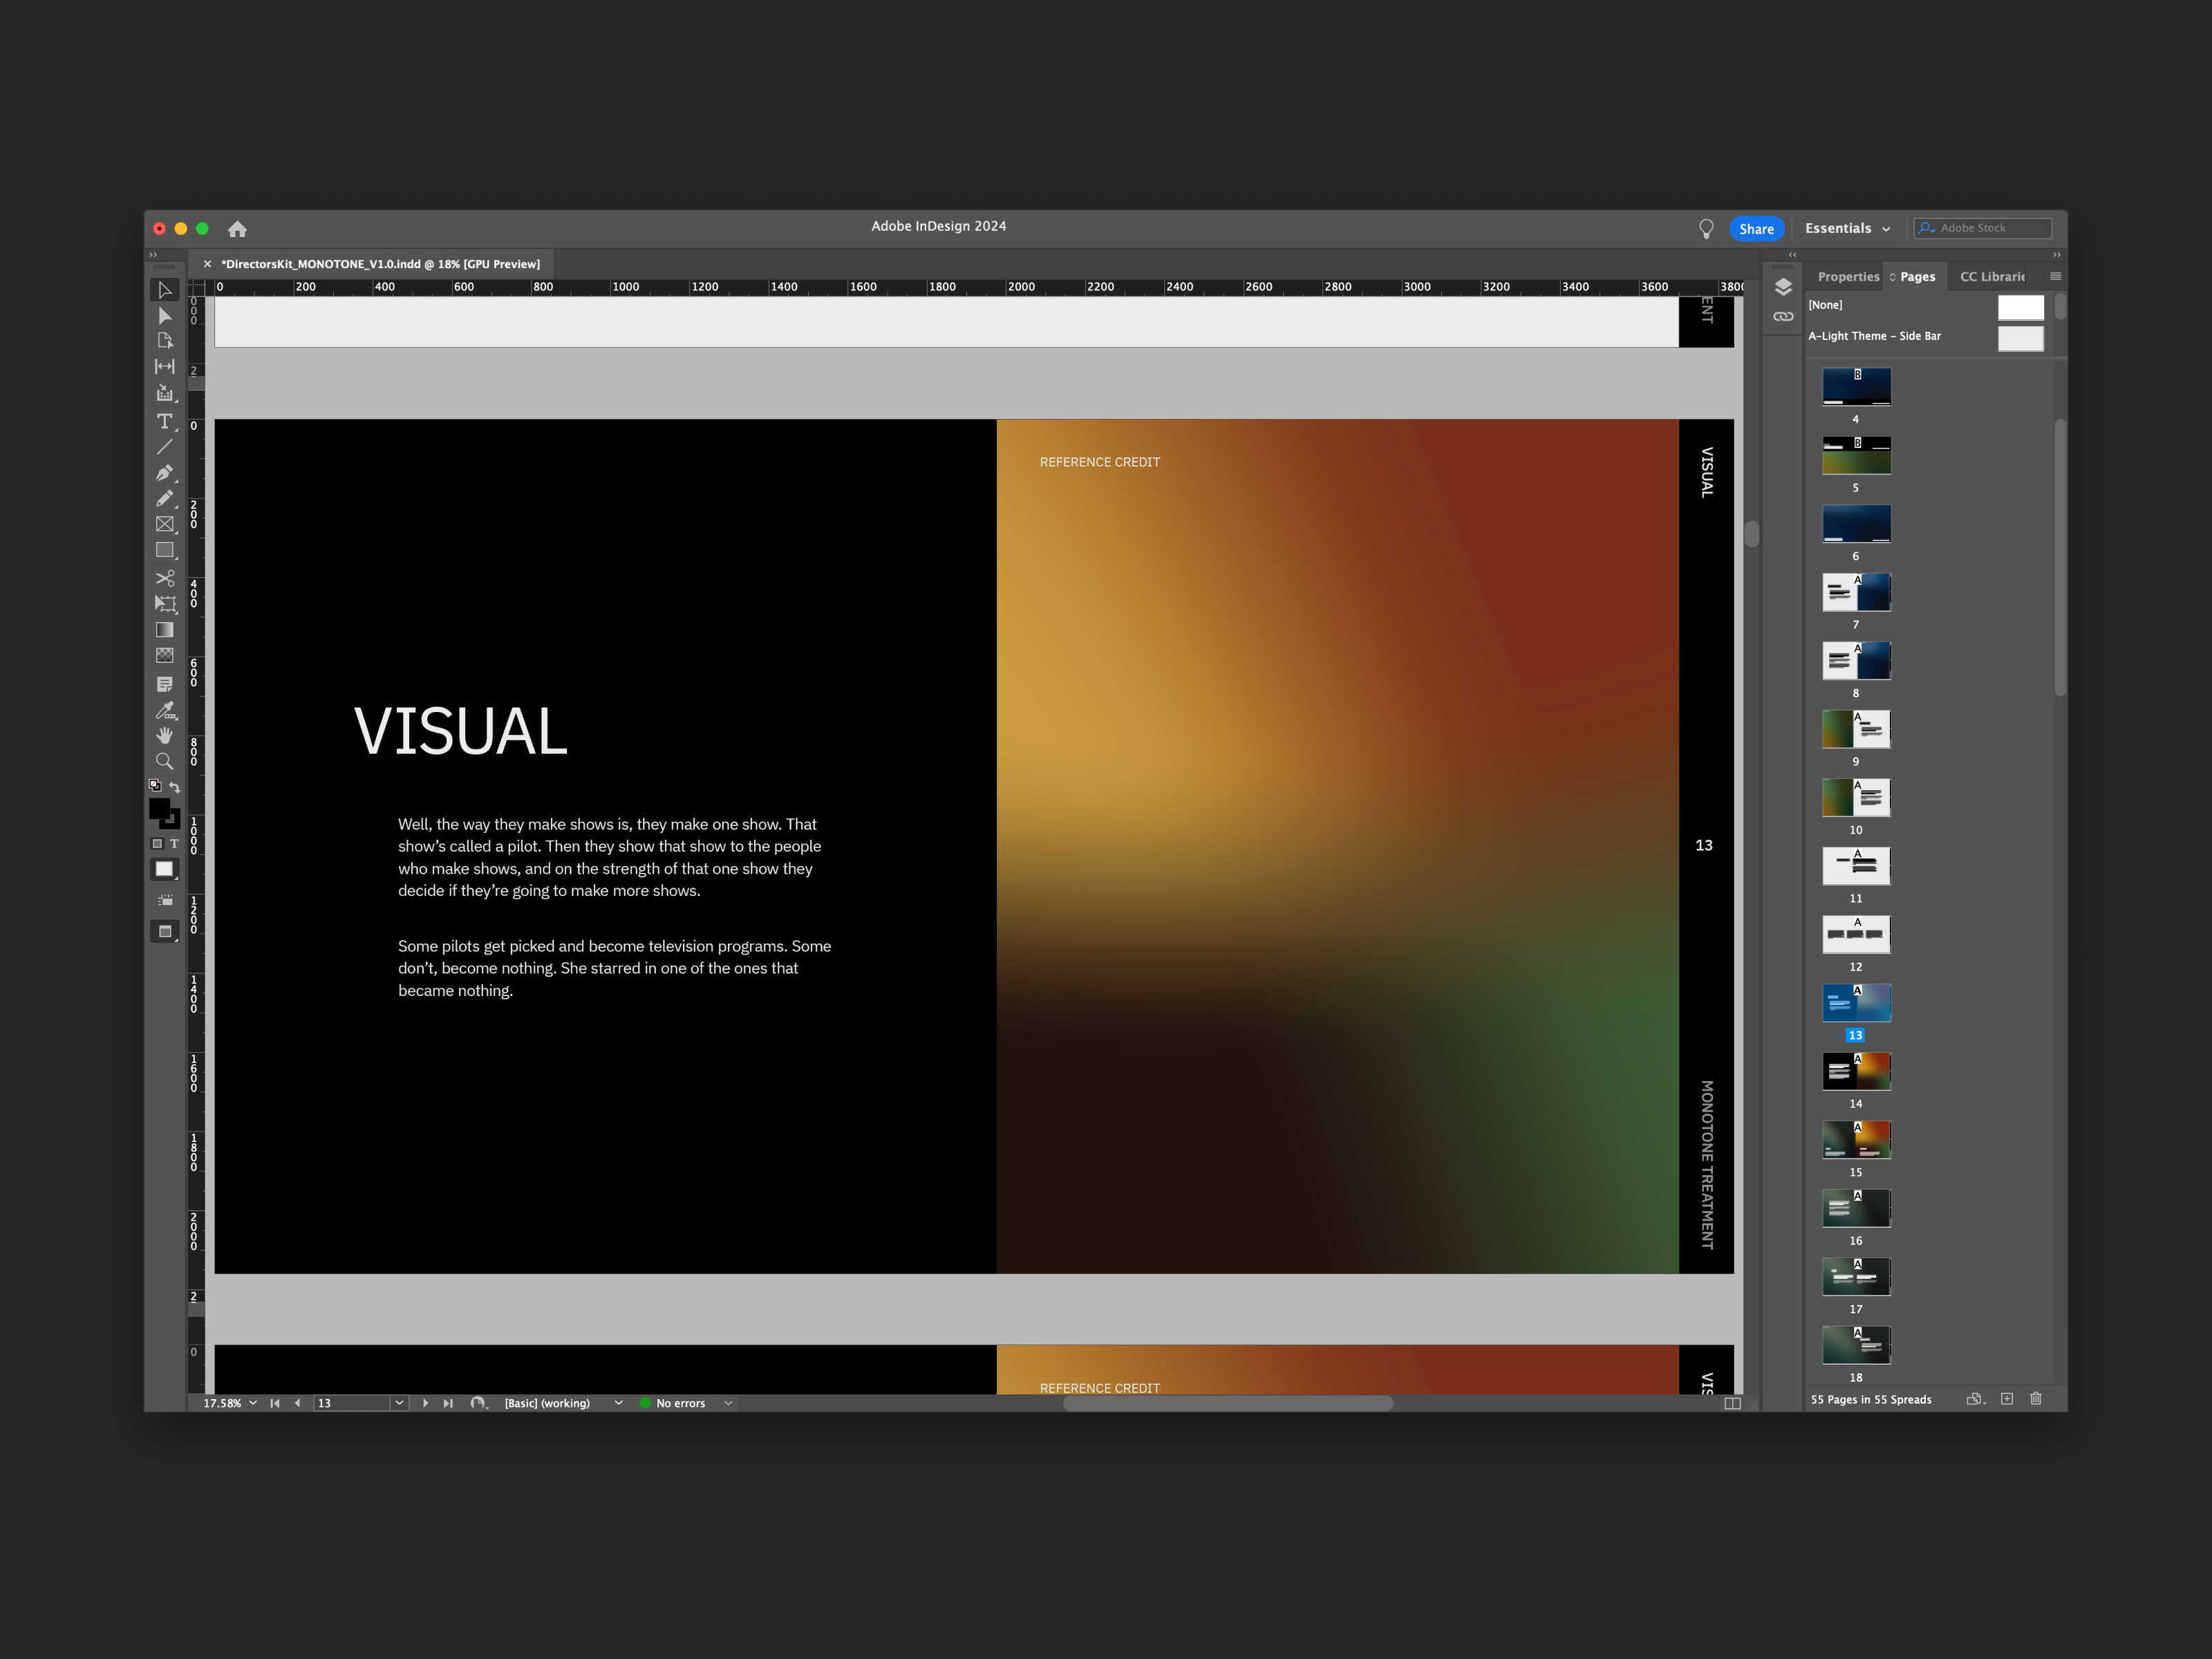
Task: Reset to default fill and stroke
Action: click(155, 786)
